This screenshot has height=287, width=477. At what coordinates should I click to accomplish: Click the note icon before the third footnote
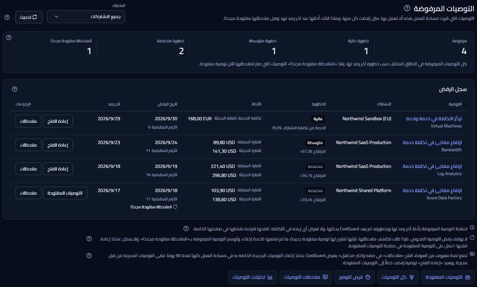pyautogui.click(x=472, y=254)
